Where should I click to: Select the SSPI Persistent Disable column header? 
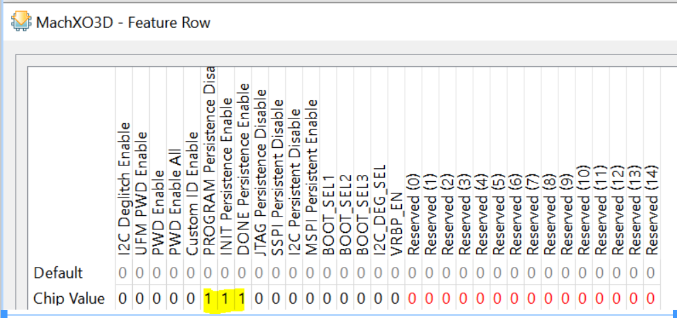pyautogui.click(x=277, y=178)
